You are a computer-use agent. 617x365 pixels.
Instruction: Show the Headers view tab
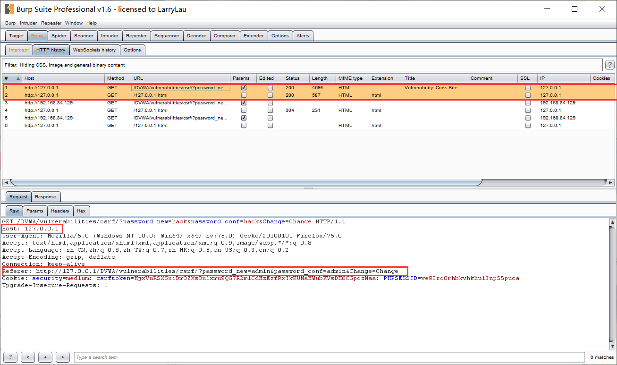pyautogui.click(x=60, y=211)
